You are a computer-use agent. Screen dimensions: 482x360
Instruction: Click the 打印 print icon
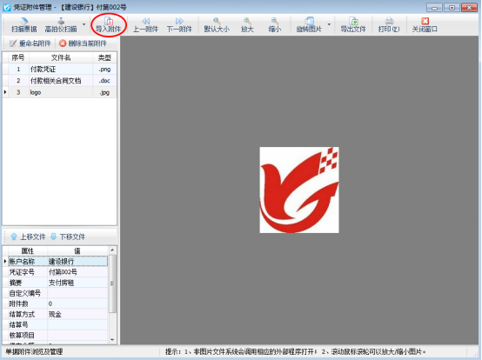coord(389,21)
